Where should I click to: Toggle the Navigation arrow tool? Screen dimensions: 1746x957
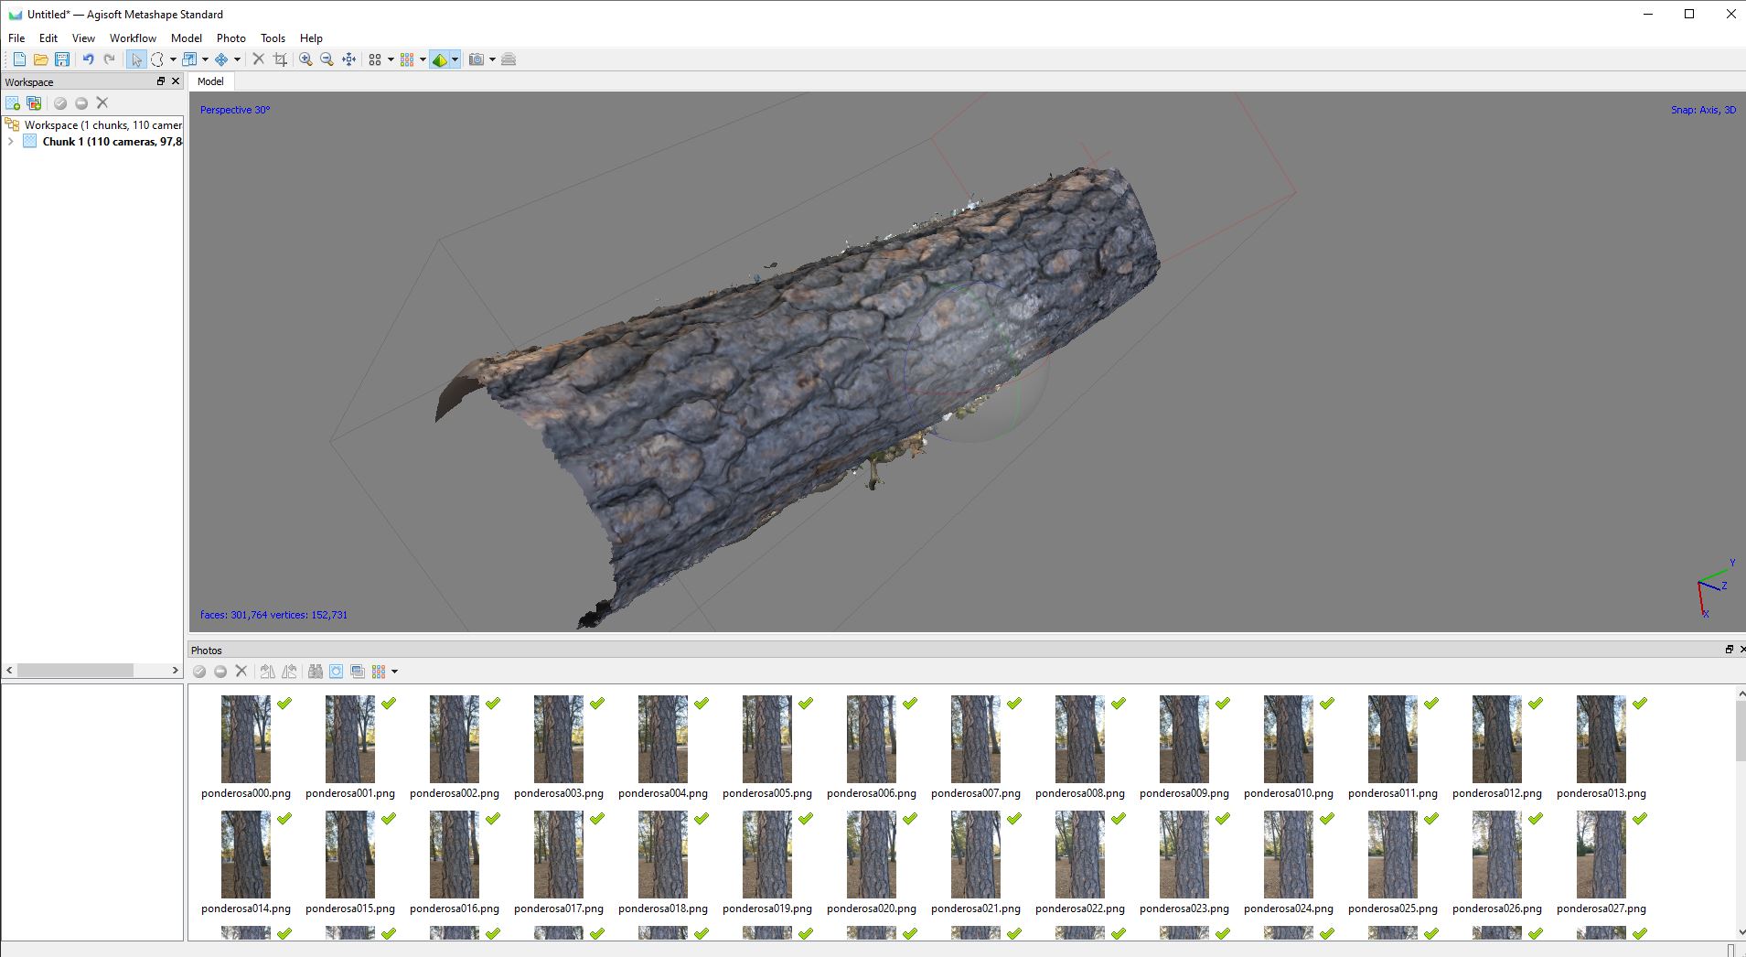point(136,59)
